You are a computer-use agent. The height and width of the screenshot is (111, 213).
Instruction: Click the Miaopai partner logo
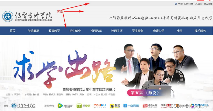coord(115,106)
